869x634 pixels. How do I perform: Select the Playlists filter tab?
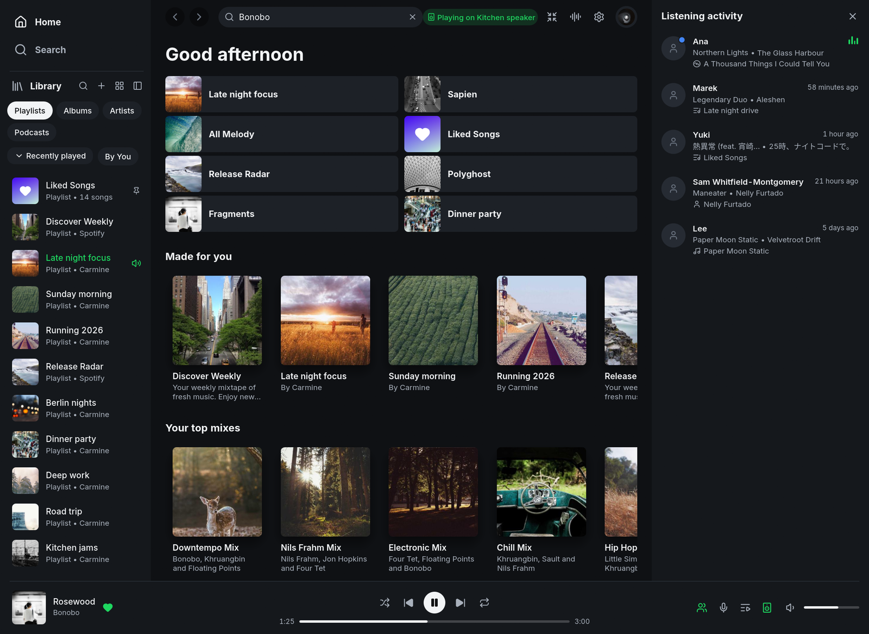coord(30,110)
